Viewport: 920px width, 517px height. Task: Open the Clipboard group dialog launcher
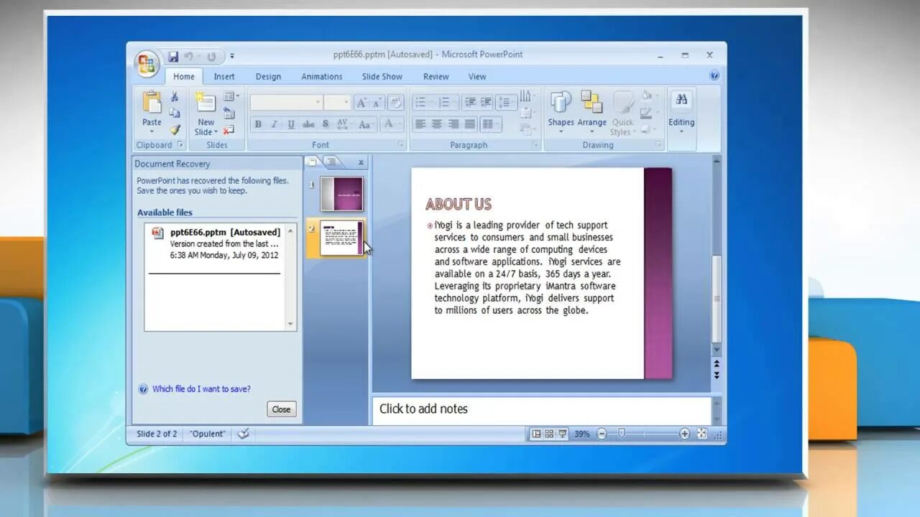[181, 145]
